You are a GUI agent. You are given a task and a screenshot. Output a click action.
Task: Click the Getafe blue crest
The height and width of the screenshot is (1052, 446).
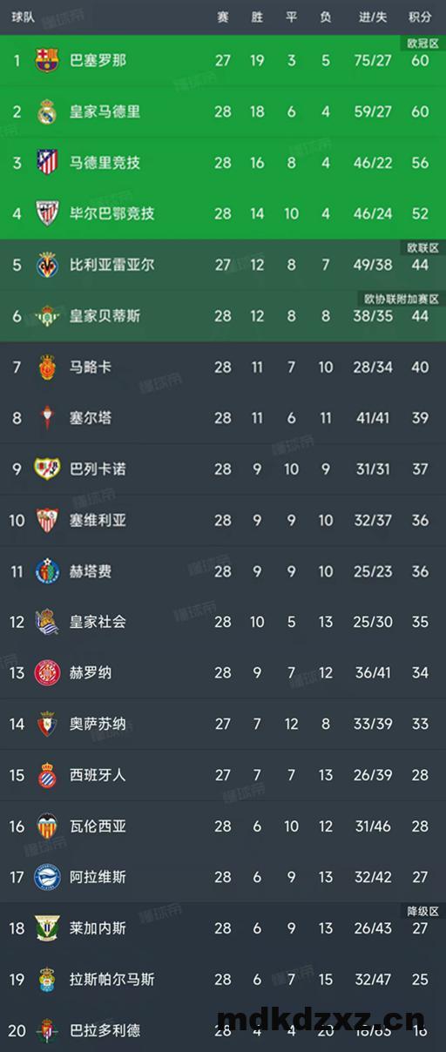coord(47,571)
